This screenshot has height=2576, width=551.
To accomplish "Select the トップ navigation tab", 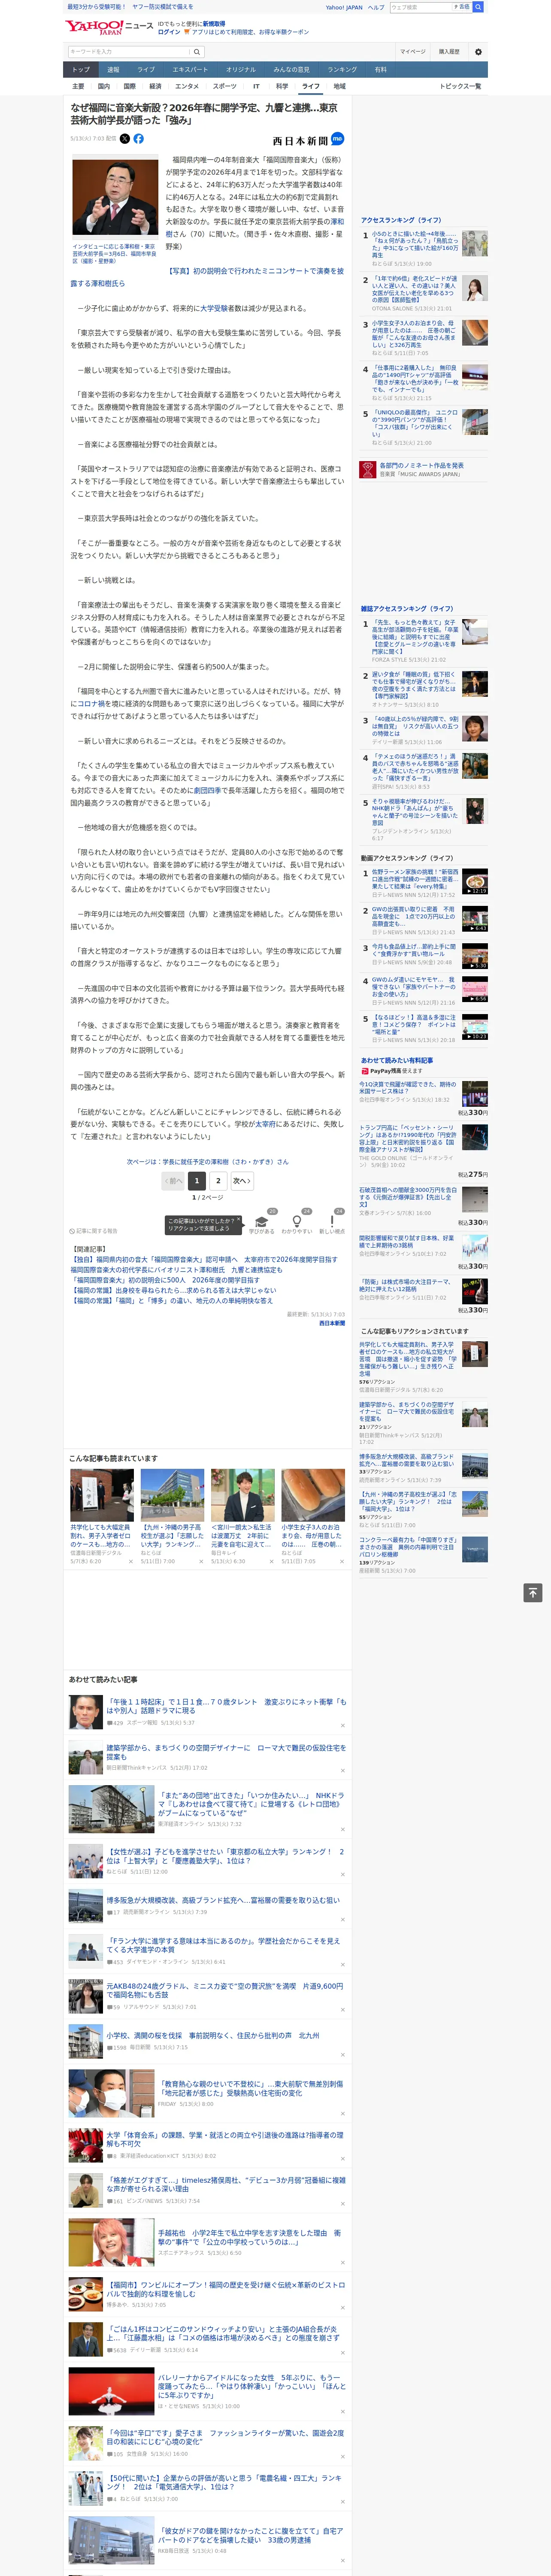I will (81, 70).
